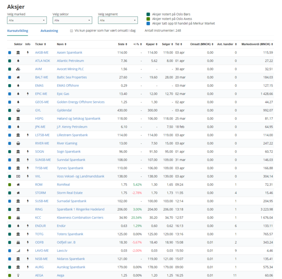The width and height of the screenshot is (282, 279).
Task: Click info lightning icon for AASB-ME
Action: (28, 52)
